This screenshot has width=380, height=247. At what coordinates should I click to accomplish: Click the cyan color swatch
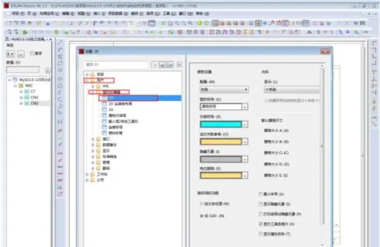(x=221, y=124)
